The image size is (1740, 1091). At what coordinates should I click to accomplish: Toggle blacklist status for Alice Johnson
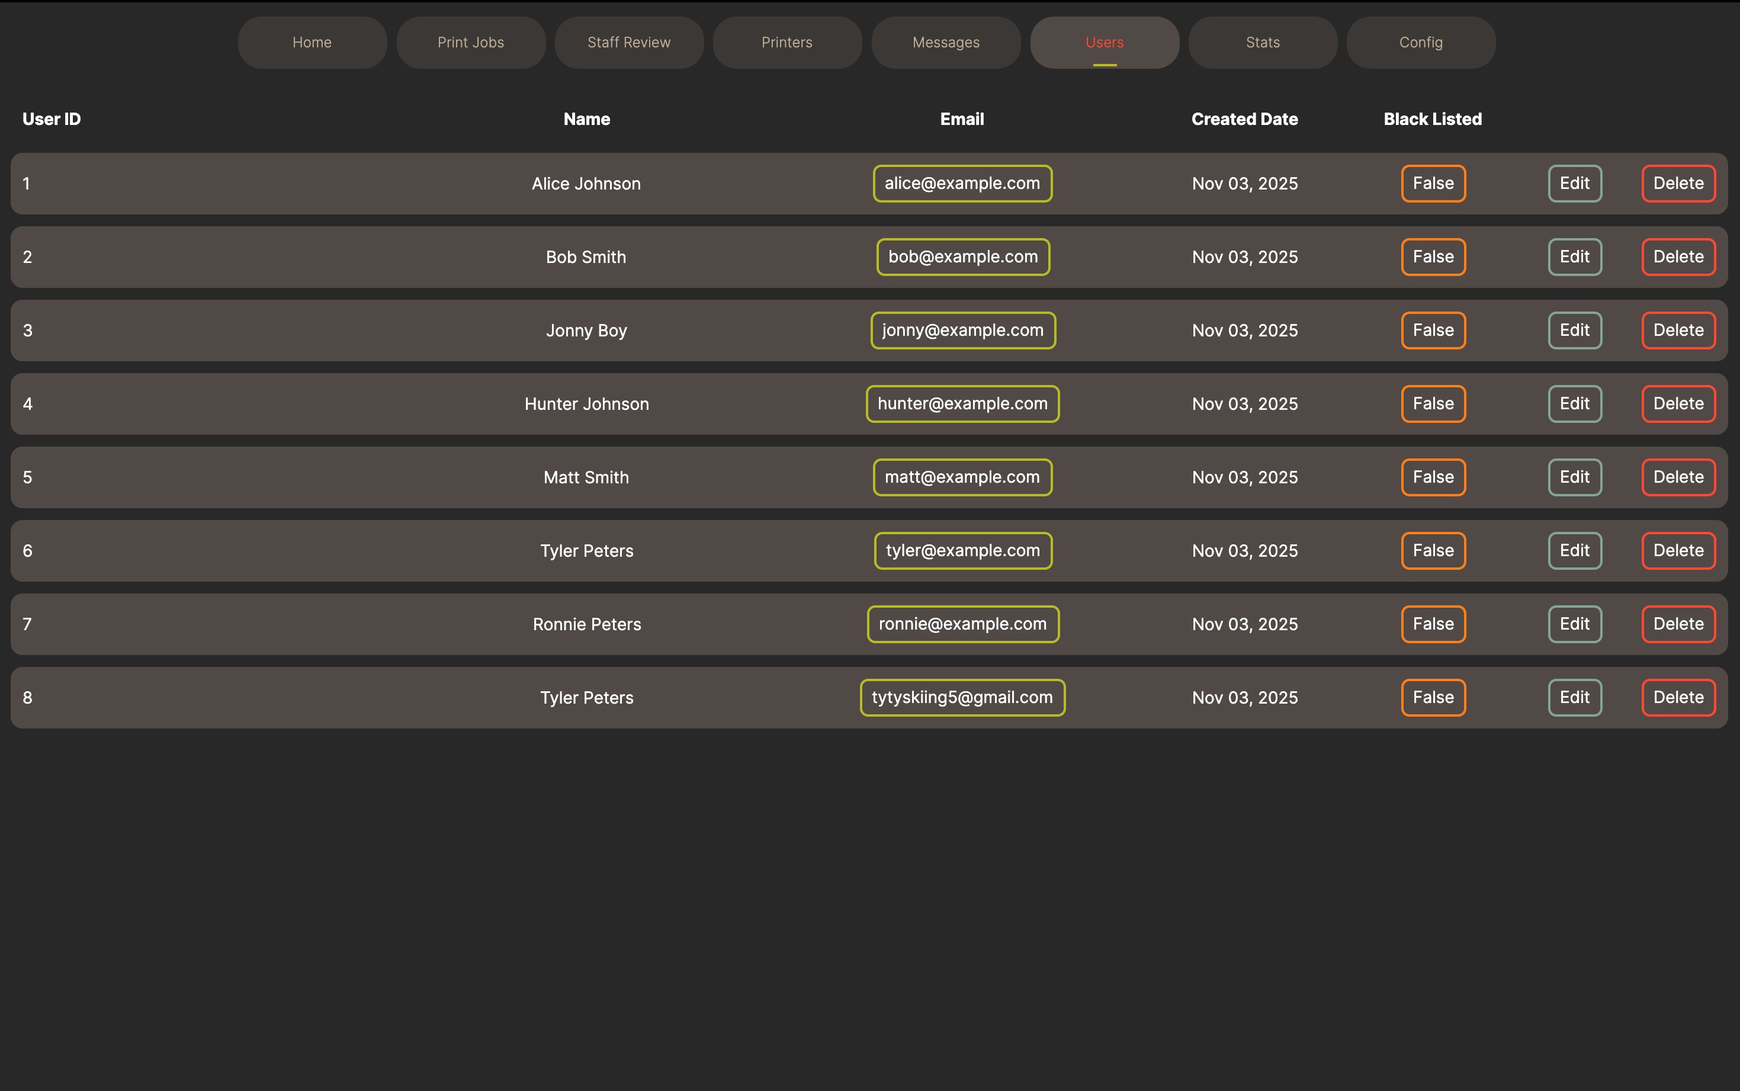(x=1433, y=183)
